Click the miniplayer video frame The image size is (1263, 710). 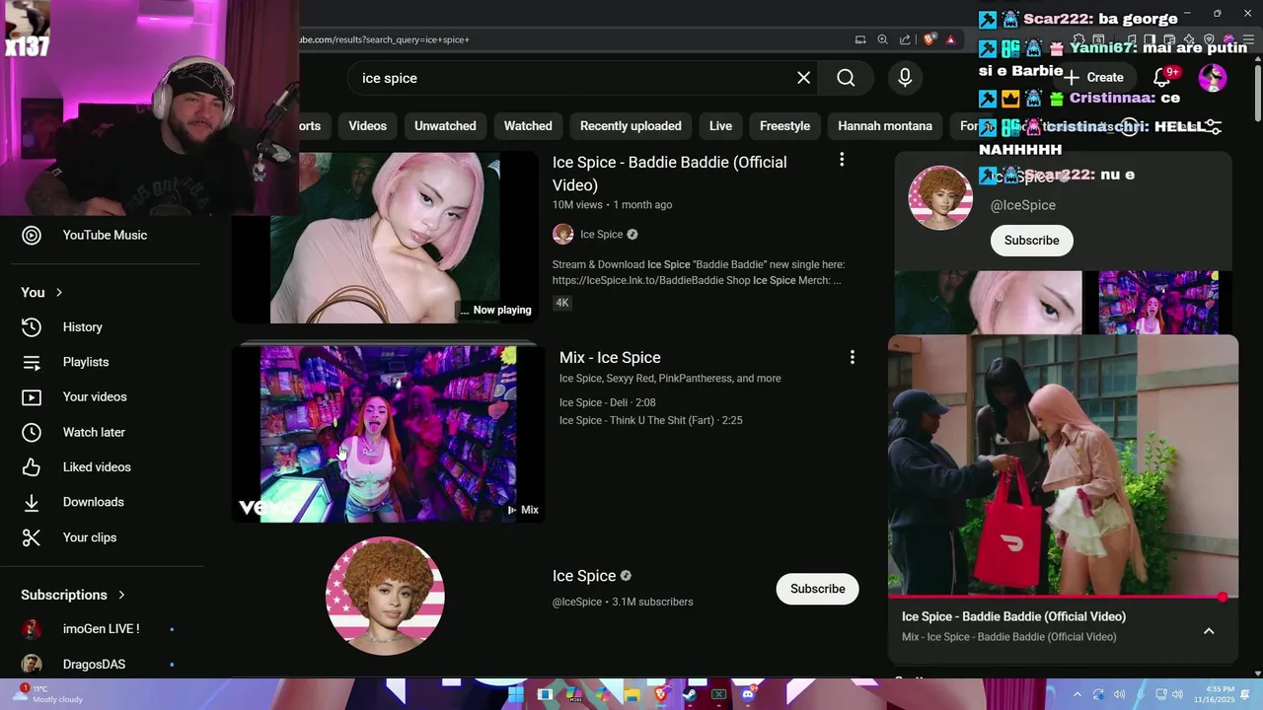[1063, 465]
